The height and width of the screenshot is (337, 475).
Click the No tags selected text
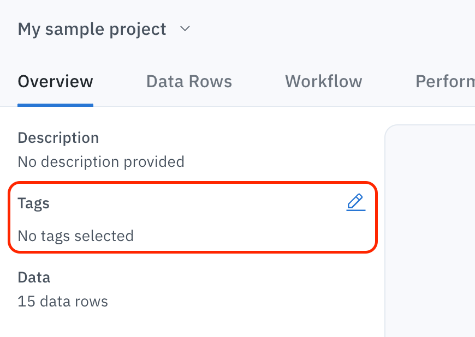point(76,236)
